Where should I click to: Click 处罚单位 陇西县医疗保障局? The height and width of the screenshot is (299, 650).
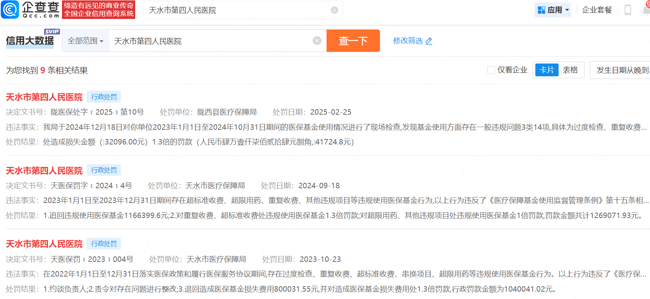(227, 112)
